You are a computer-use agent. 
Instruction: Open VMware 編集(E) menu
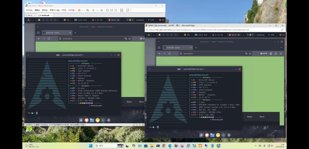37,10
